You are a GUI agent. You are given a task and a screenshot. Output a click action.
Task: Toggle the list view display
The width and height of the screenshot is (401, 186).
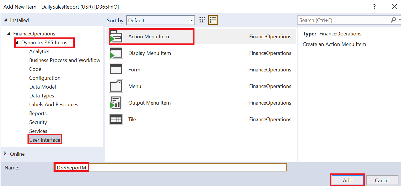(x=212, y=20)
